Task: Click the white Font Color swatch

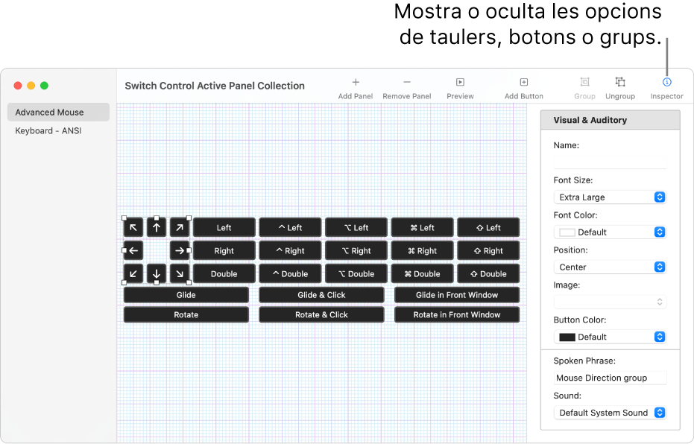Action: coord(567,232)
